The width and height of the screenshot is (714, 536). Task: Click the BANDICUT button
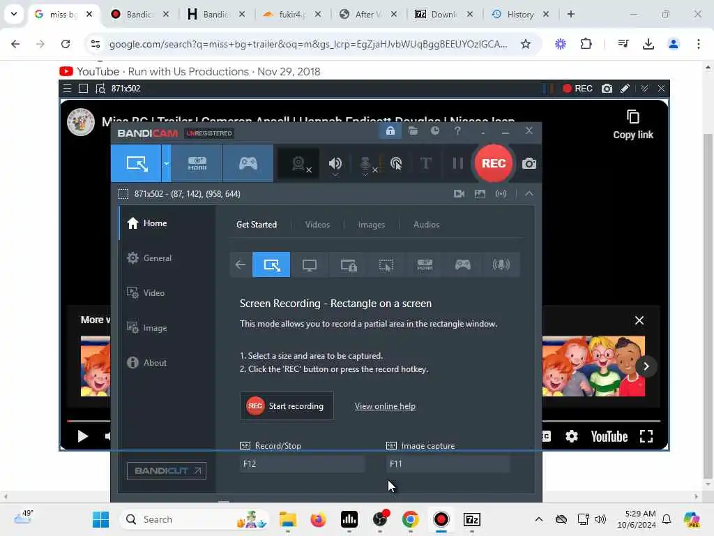tap(166, 471)
